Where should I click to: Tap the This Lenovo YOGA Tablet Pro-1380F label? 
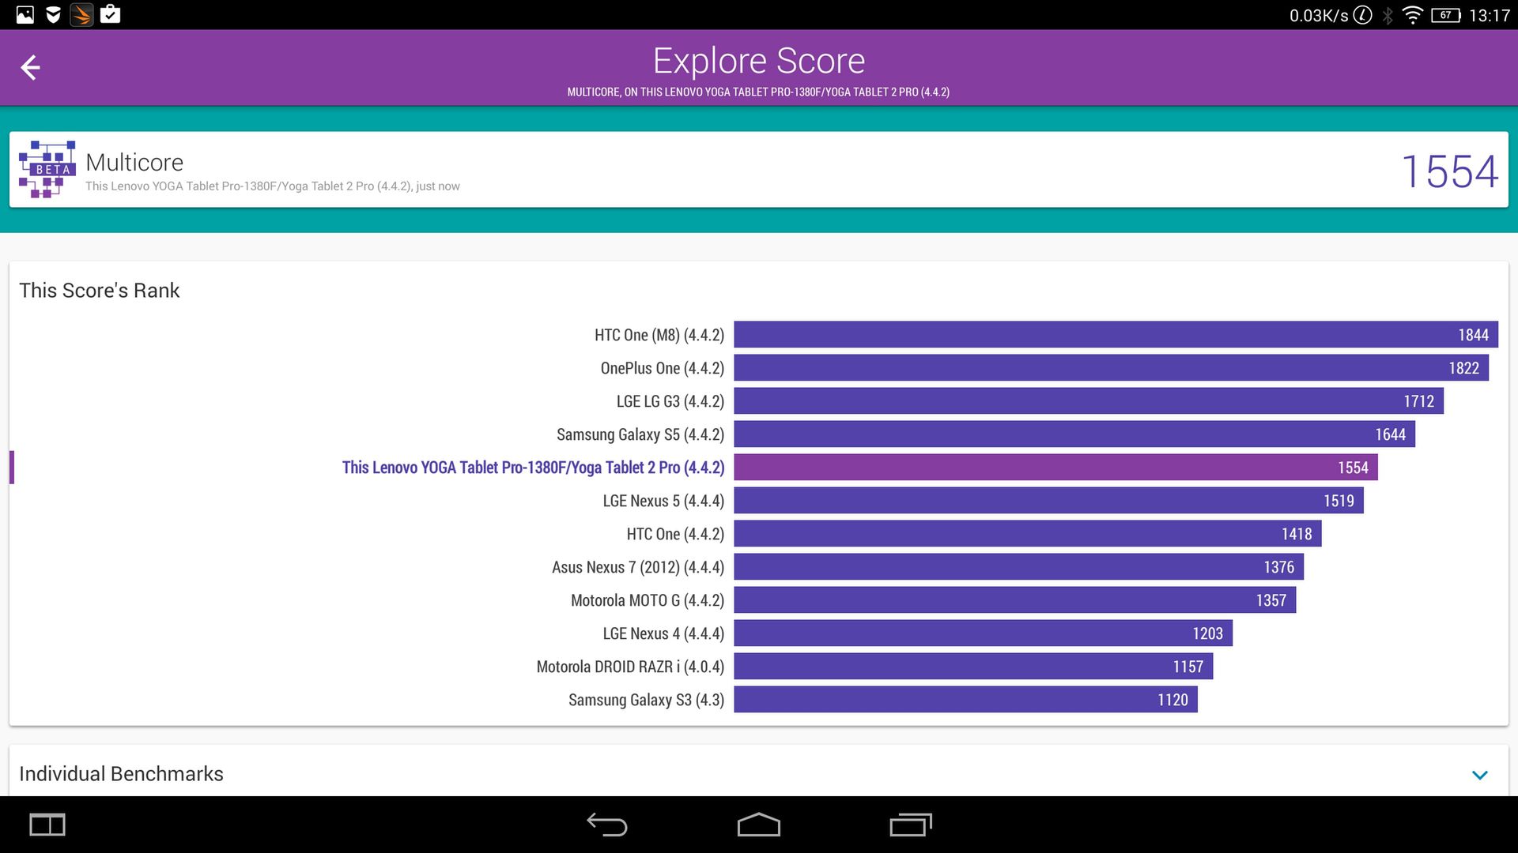coord(534,468)
